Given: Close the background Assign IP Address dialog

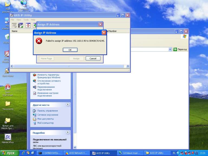Looking at the screenshot, I should (100, 24).
